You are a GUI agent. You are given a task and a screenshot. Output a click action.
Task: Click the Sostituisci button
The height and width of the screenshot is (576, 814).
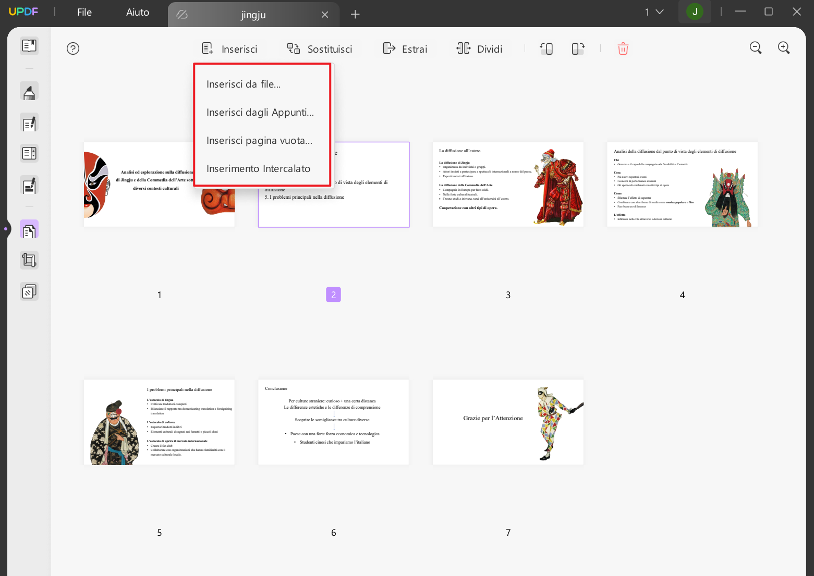(x=320, y=49)
